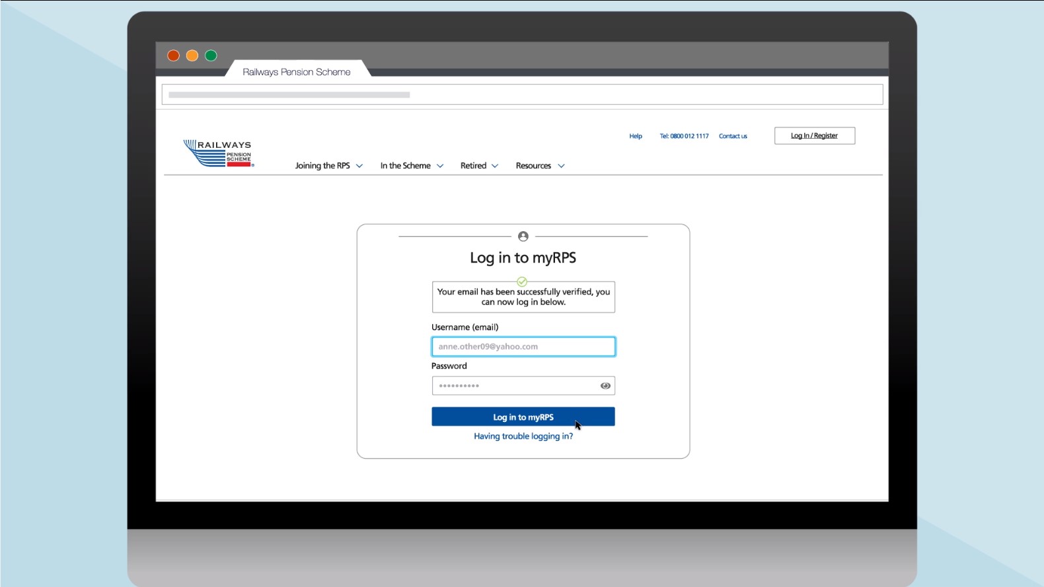Open the In the Scheme menu

tap(405, 166)
